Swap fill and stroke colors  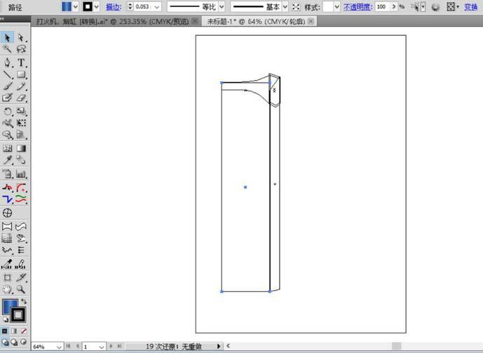click(23, 301)
